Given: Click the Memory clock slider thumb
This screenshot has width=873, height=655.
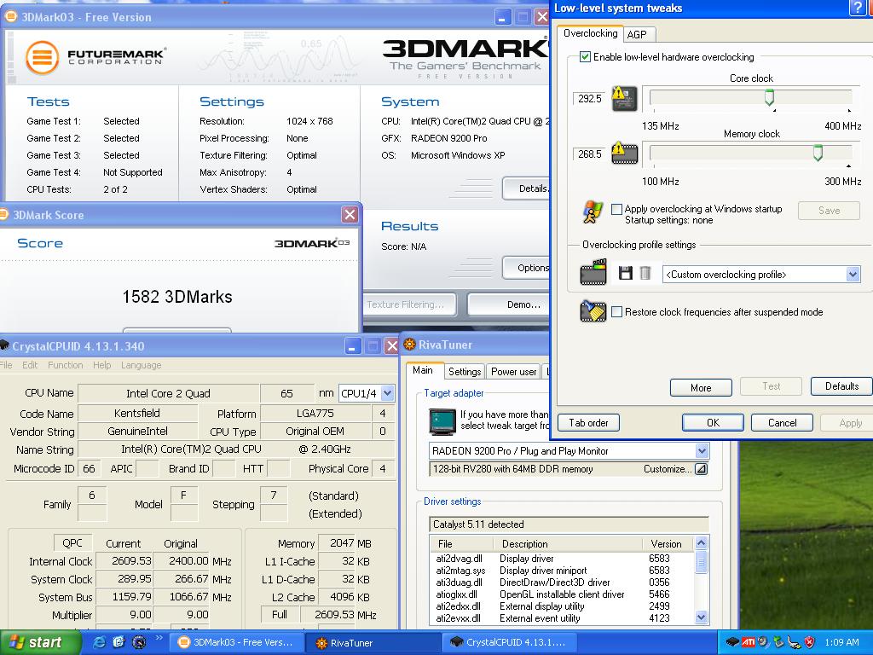Looking at the screenshot, I should point(818,153).
